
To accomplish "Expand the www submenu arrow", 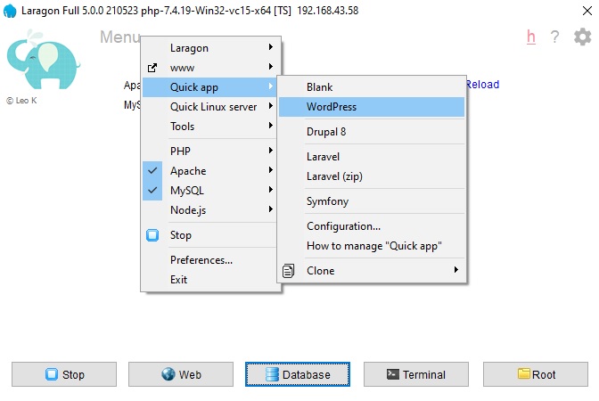I will pos(270,67).
